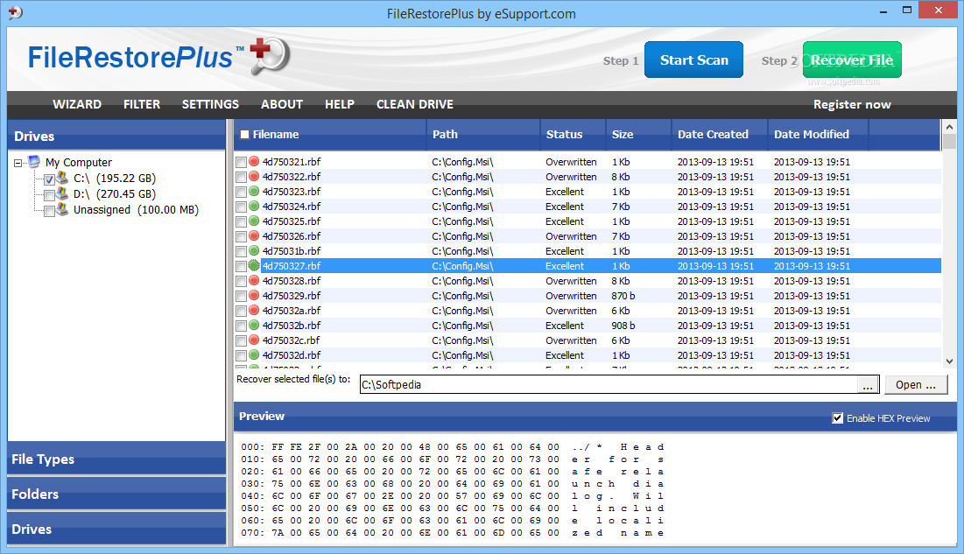Click green status icon for 4d75031b.rbf
Viewport: 964px width, 554px height.
click(x=254, y=251)
